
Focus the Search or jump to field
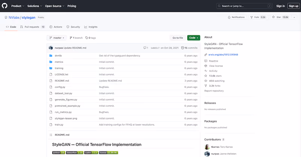[244, 6]
